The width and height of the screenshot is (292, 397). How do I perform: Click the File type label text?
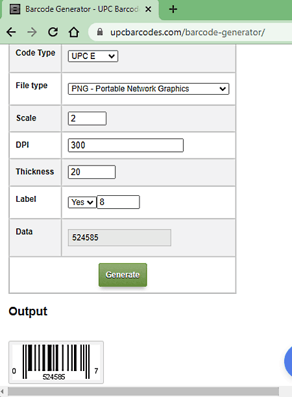click(x=31, y=86)
